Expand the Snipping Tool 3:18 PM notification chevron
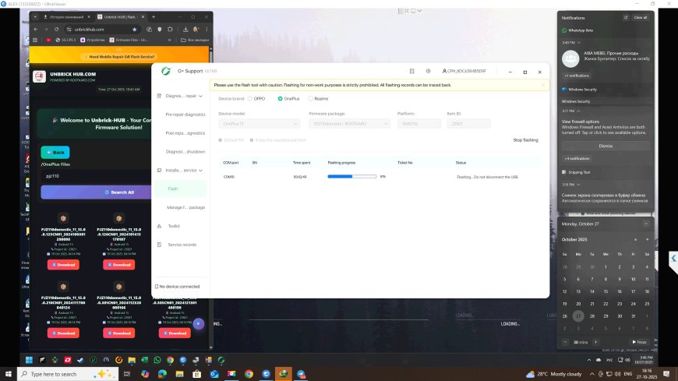Viewport: 678px width, 381px height. pos(578,185)
